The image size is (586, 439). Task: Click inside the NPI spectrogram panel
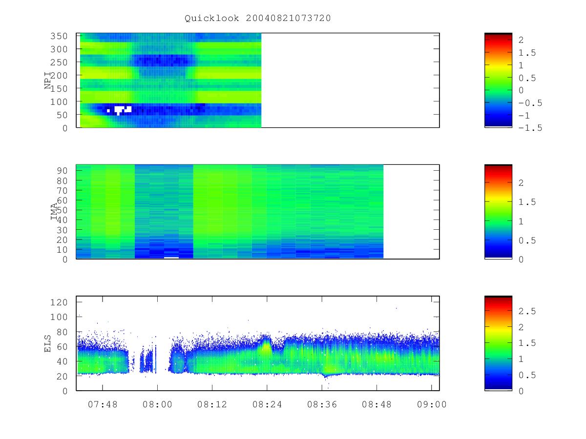(x=258, y=80)
